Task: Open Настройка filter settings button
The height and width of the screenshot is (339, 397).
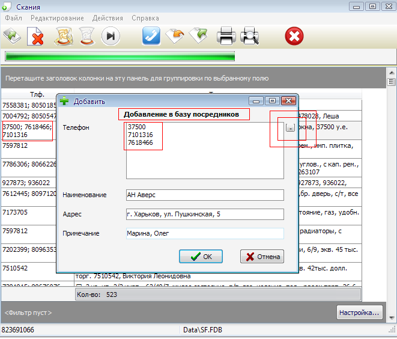Action: tap(359, 313)
